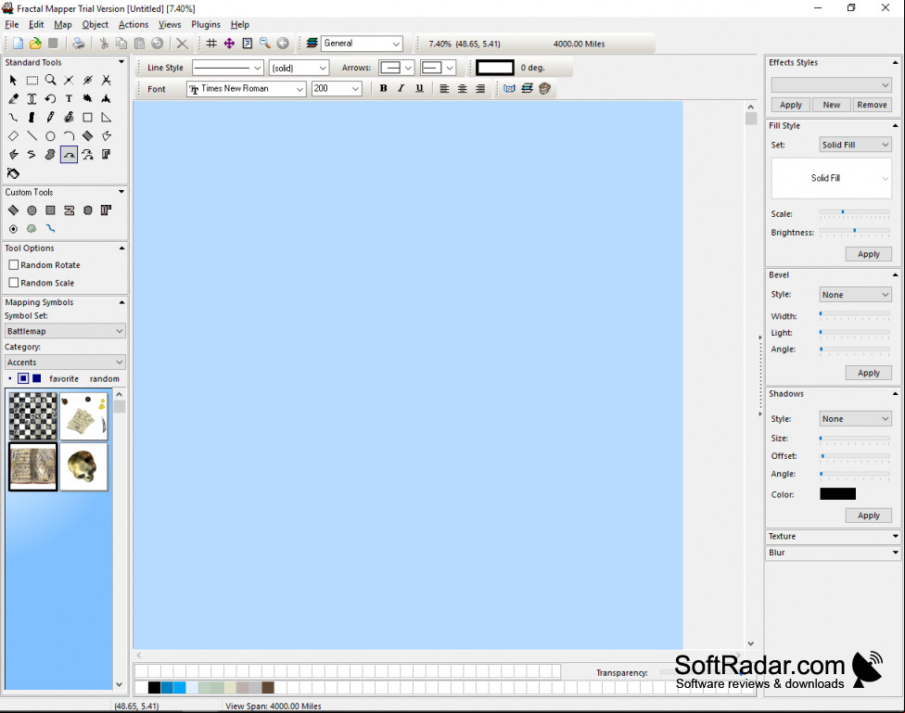The width and height of the screenshot is (905, 713).
Task: Open the Times New Roman font dropdown
Action: (247, 89)
